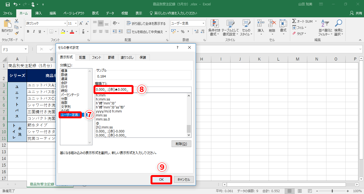This screenshot has width=364, height=194.
Task: Confirm the dialog with OK
Action: 161,180
